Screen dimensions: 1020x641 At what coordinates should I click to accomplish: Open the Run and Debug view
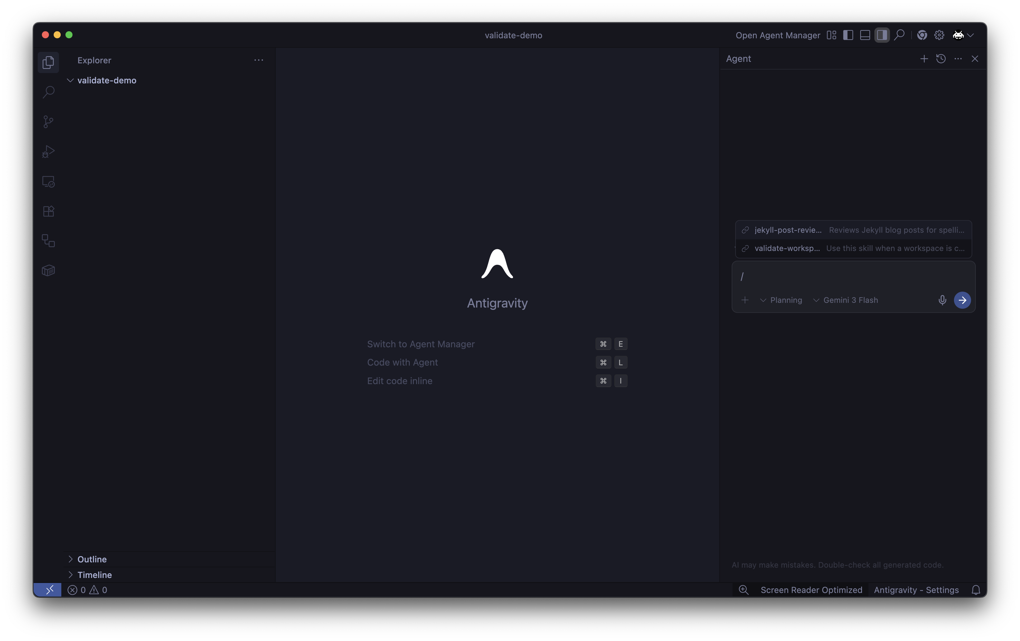pyautogui.click(x=48, y=152)
